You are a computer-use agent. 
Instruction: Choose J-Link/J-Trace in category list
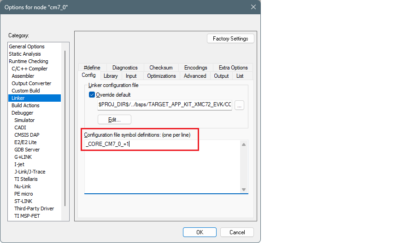point(29,172)
